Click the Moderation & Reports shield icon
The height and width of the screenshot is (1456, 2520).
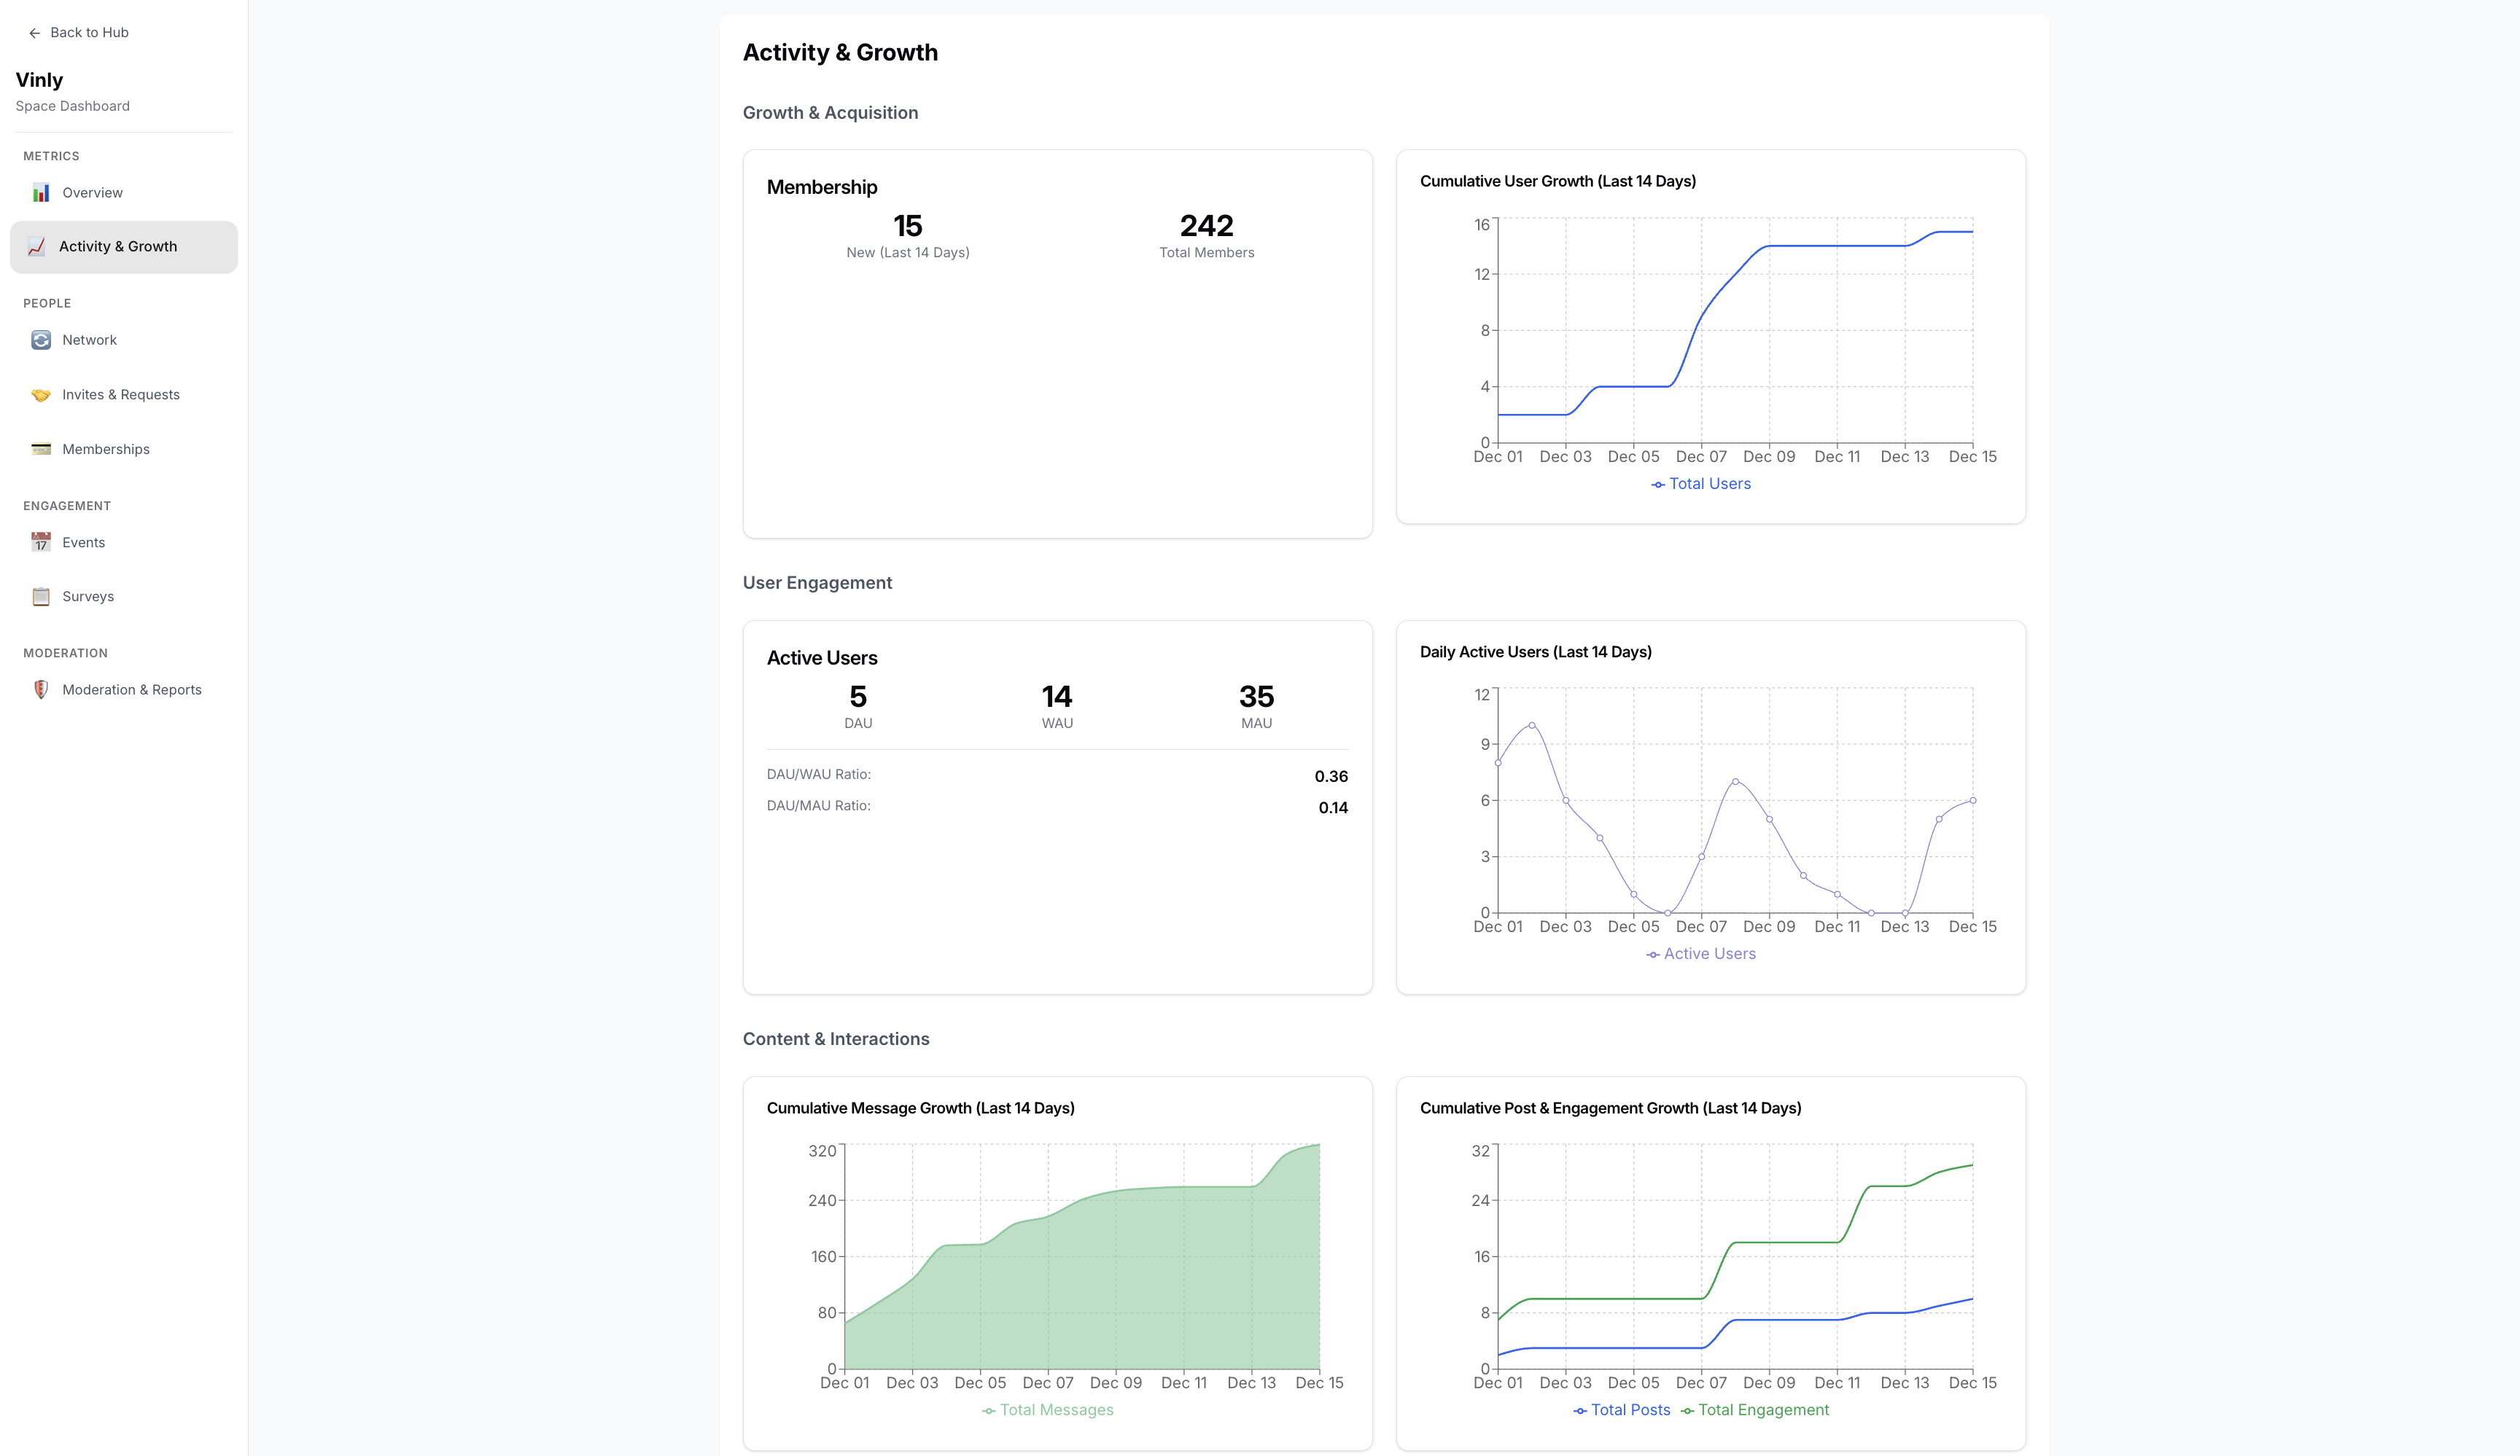(41, 691)
